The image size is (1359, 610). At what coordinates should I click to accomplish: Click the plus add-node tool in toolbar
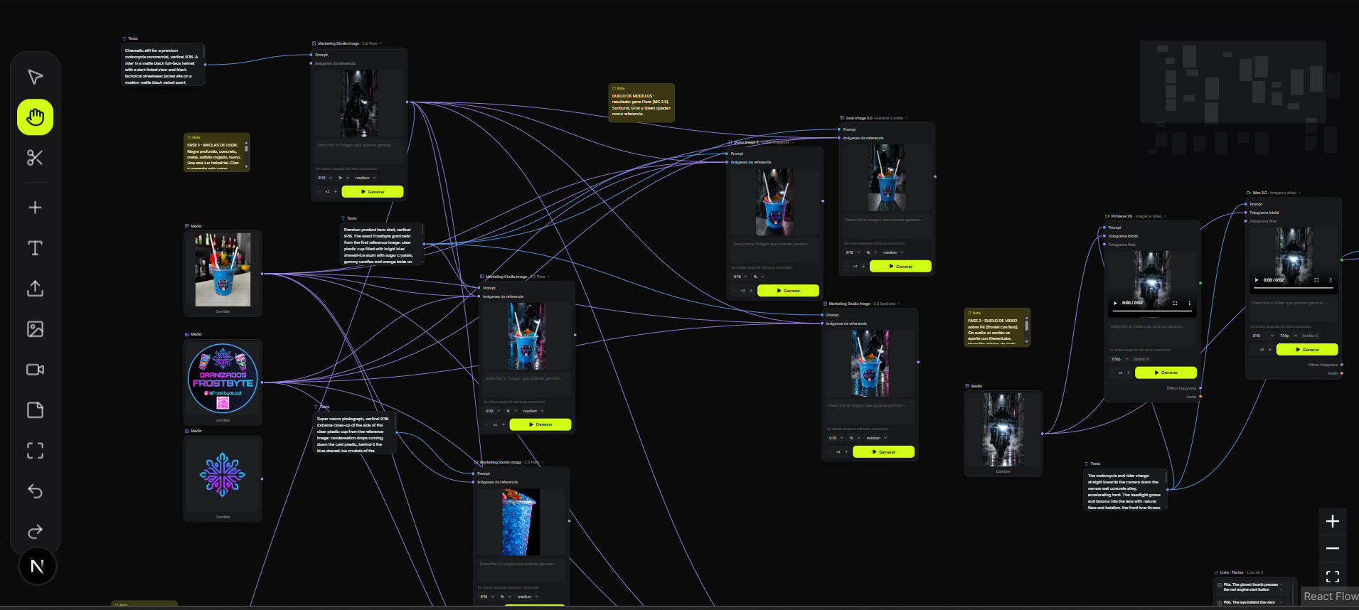pos(35,208)
